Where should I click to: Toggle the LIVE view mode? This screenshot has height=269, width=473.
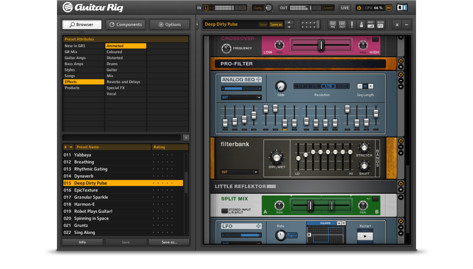[345, 8]
